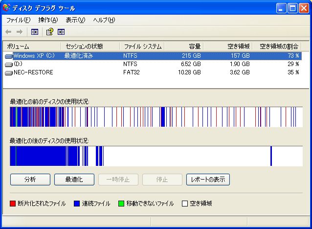Select the NEC-RESTORE drive icon

(8, 73)
